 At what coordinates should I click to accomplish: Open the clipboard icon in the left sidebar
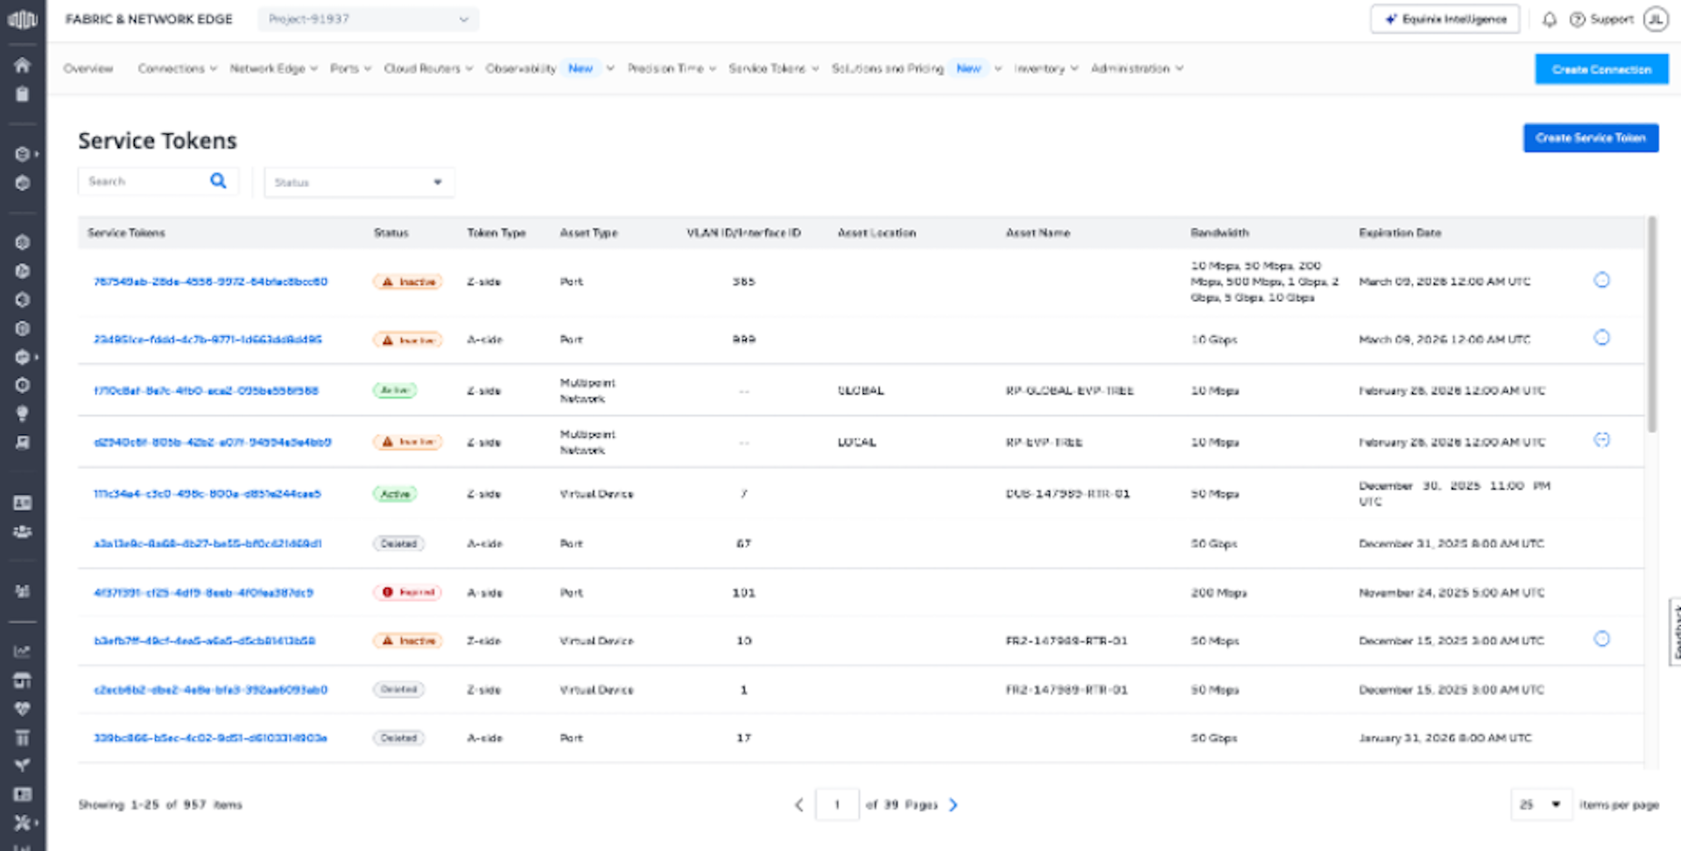[x=23, y=95]
